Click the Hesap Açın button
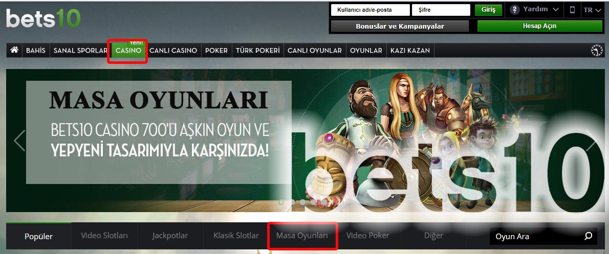The width and height of the screenshot is (609, 254). 539,27
